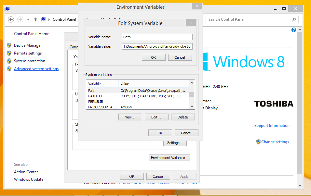This screenshot has height=196, width=311.
Task: Click the Apply button in System Properties
Action: (184, 177)
